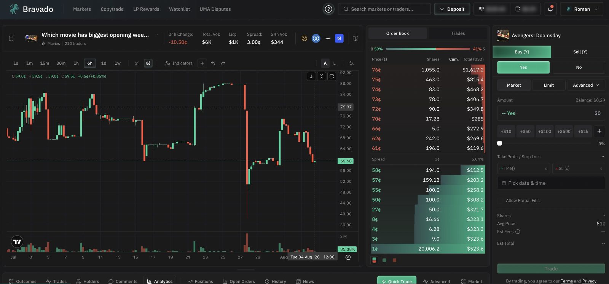Click the TradingView logo on chart
Screen dimensions: 609x284
tap(17, 241)
